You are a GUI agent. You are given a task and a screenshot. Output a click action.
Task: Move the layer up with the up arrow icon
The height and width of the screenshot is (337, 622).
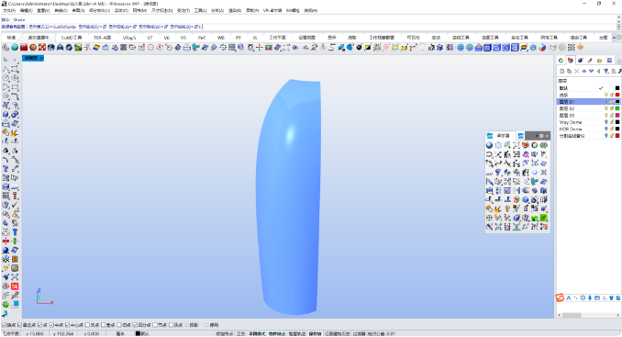tap(583, 71)
